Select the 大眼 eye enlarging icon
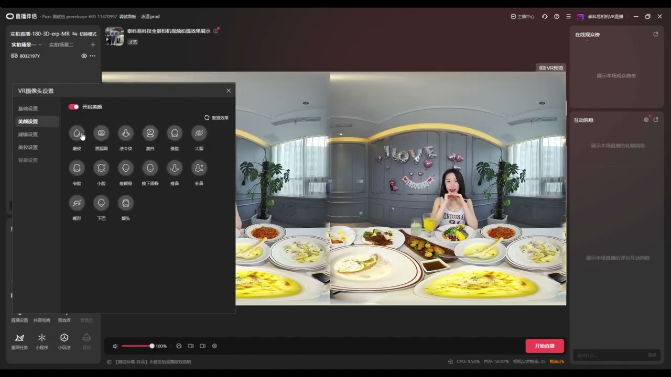Screen dimensions: 671x377 [199, 133]
